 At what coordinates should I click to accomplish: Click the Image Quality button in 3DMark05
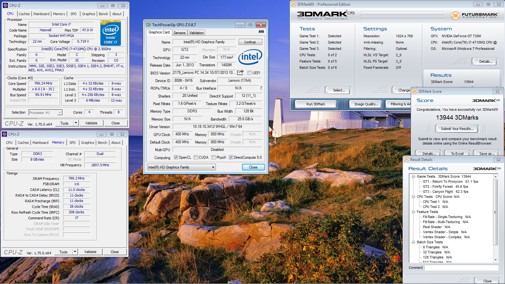pyautogui.click(x=366, y=104)
